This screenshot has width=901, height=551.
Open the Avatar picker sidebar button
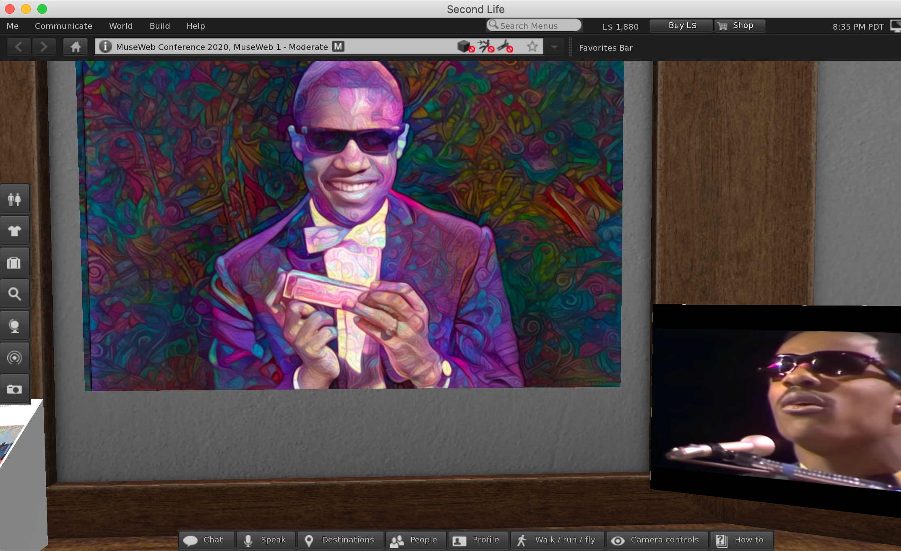(15, 199)
